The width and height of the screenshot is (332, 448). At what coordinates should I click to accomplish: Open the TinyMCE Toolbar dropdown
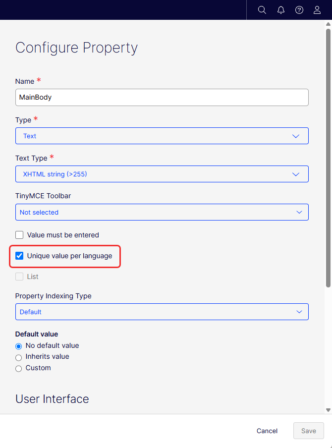pyautogui.click(x=162, y=212)
